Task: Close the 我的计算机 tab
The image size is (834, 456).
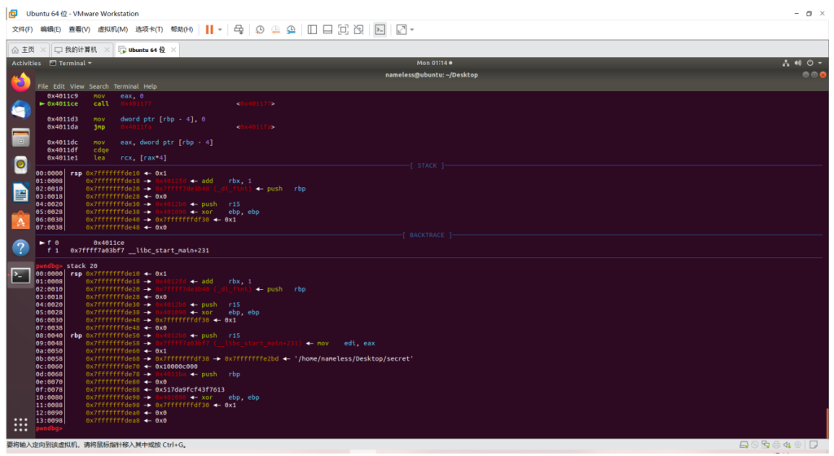Action: [x=107, y=50]
